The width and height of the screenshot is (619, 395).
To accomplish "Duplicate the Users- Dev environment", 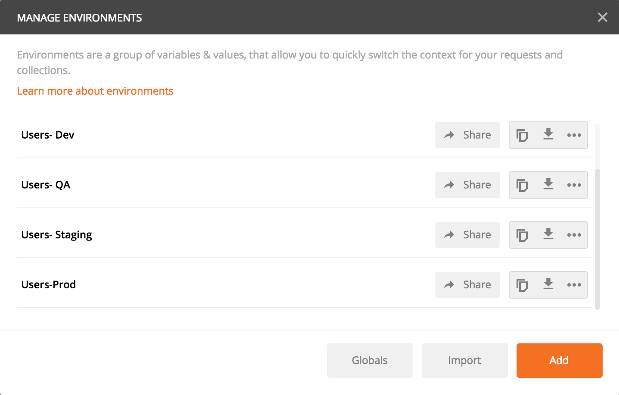I will (522, 135).
